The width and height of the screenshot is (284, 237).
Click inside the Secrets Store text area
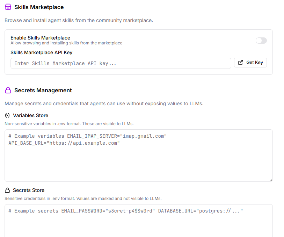pos(138,224)
